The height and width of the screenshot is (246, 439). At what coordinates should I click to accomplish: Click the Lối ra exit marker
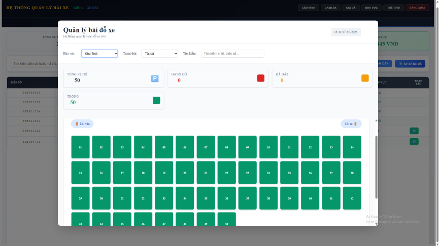(x=351, y=124)
